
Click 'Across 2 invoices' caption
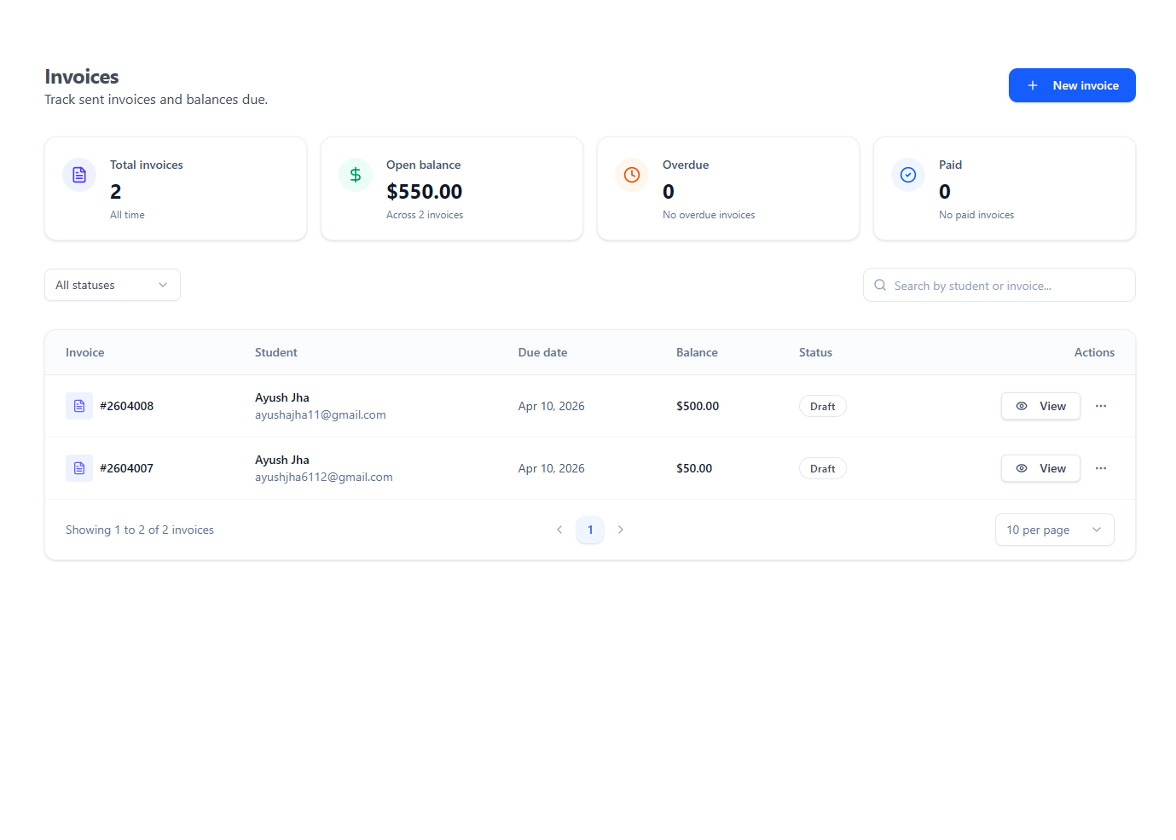click(425, 215)
